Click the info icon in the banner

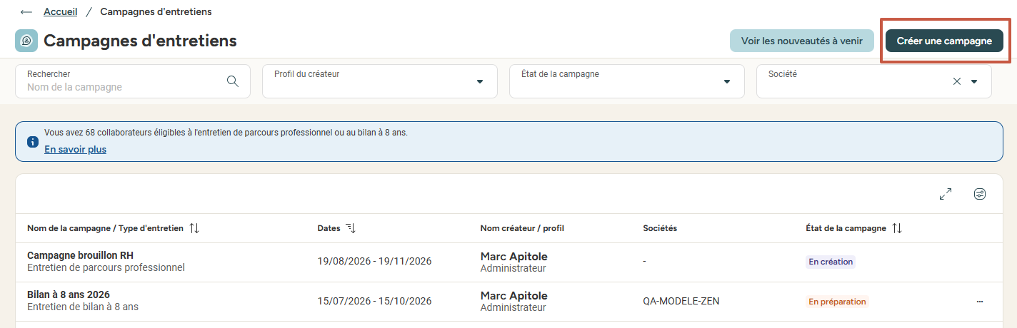tap(33, 141)
